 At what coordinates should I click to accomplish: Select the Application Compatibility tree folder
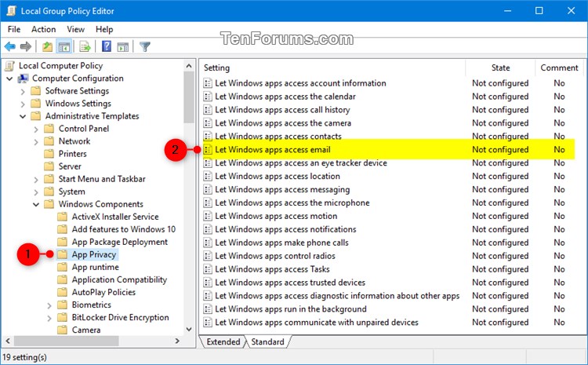coord(119,279)
